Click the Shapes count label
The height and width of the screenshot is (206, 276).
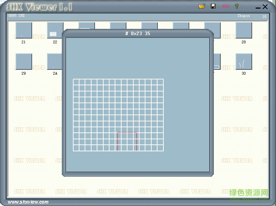click(x=244, y=16)
